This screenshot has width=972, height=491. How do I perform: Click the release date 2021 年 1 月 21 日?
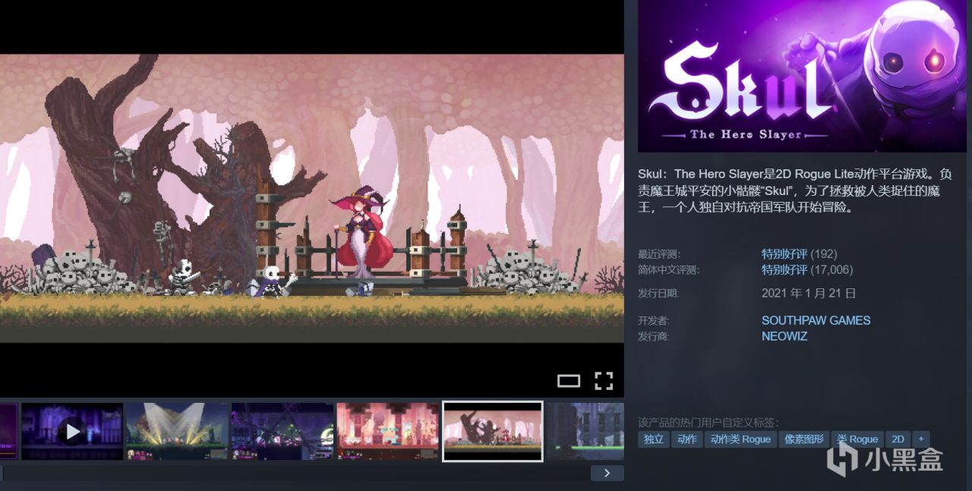click(x=809, y=293)
